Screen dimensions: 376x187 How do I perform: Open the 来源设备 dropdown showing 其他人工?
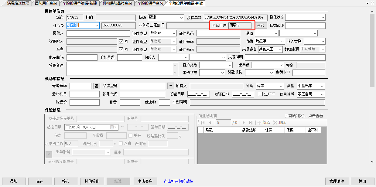280,49
